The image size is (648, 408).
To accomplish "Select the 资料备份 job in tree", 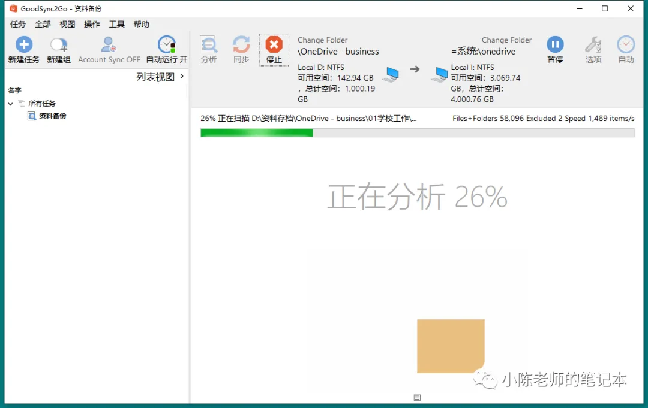I will coord(52,116).
